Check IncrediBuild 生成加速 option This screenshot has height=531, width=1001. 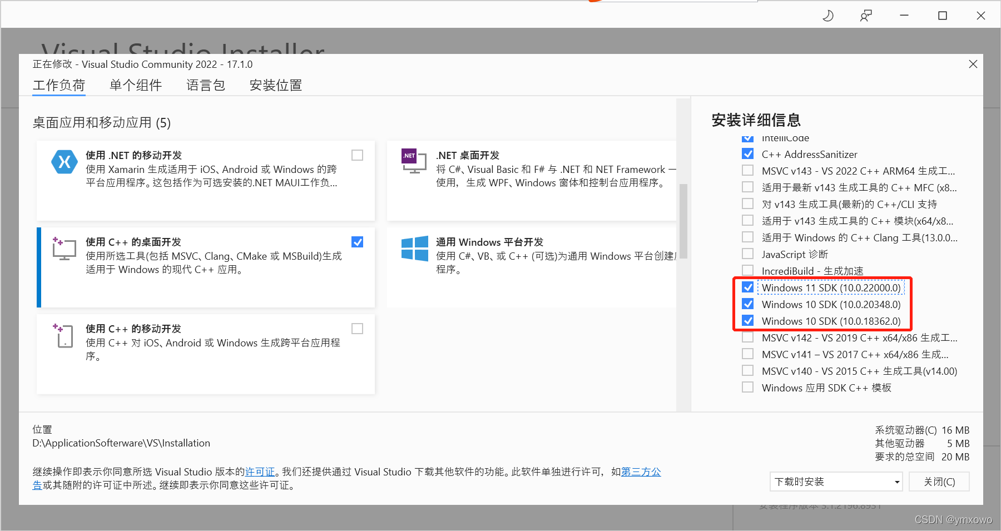click(x=748, y=270)
